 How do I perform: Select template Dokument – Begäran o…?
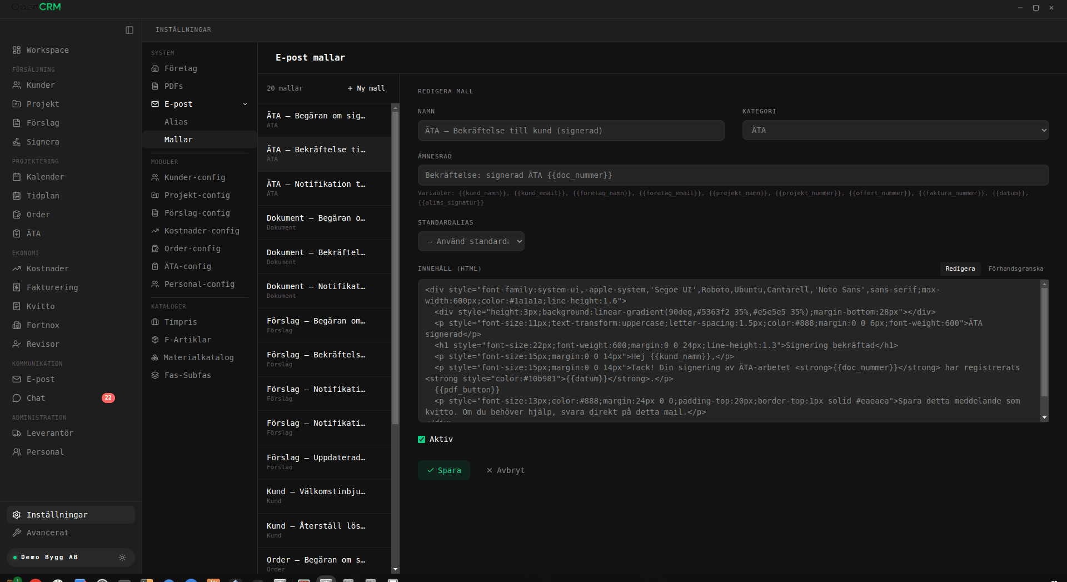[x=325, y=222]
